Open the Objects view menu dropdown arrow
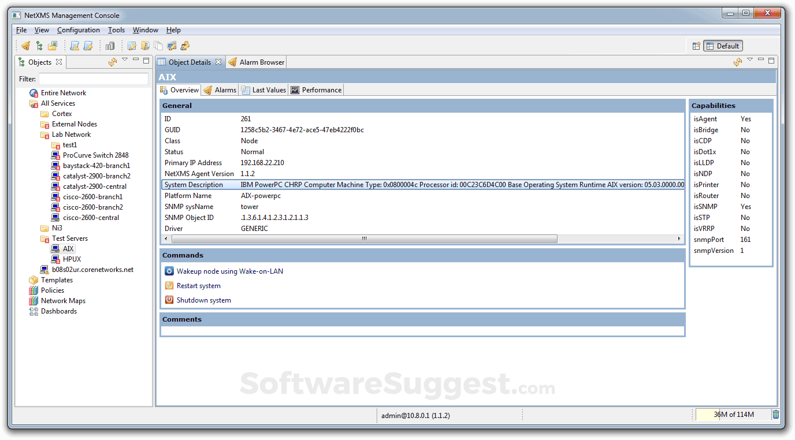 125,60
